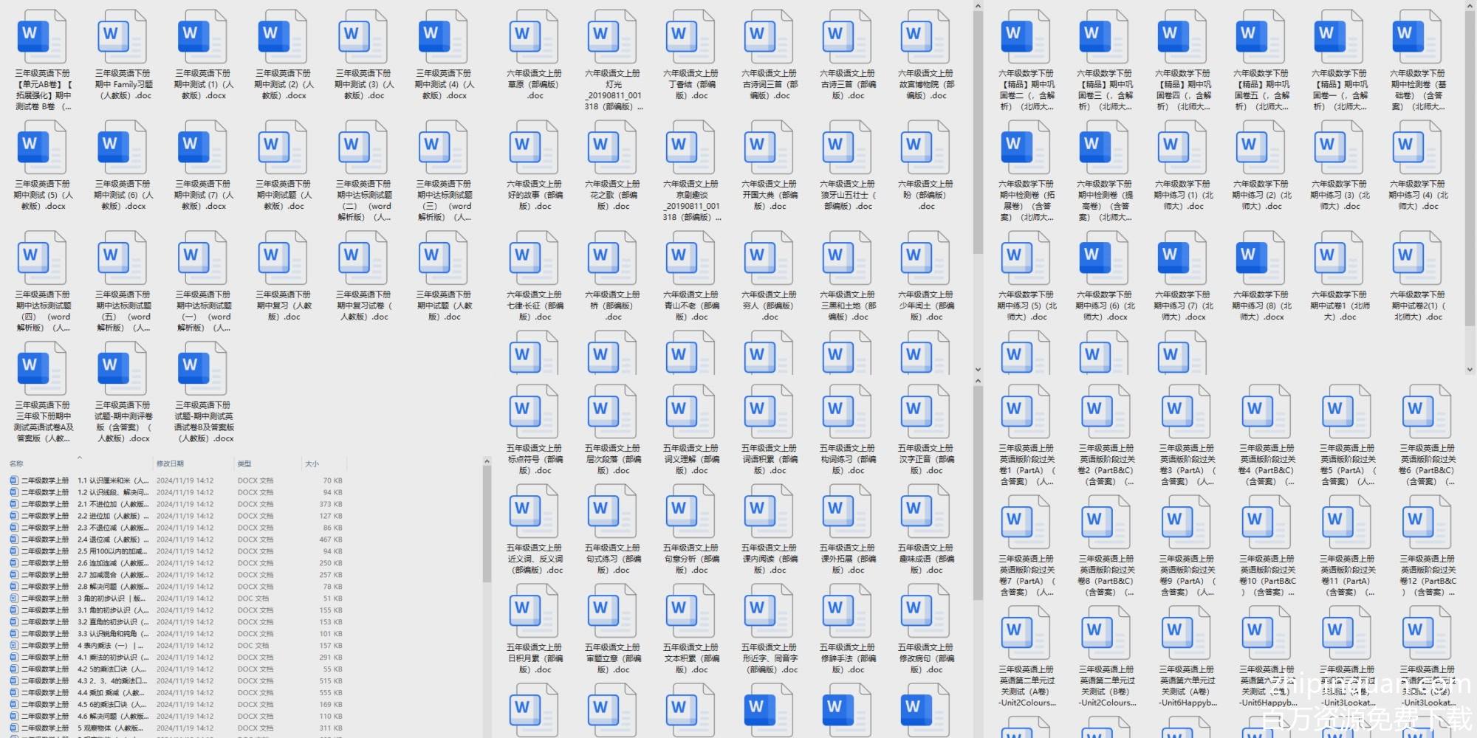1477x738 pixels.
Task: Click the list row 2.5 用100以内的加减
Action: coord(176,551)
